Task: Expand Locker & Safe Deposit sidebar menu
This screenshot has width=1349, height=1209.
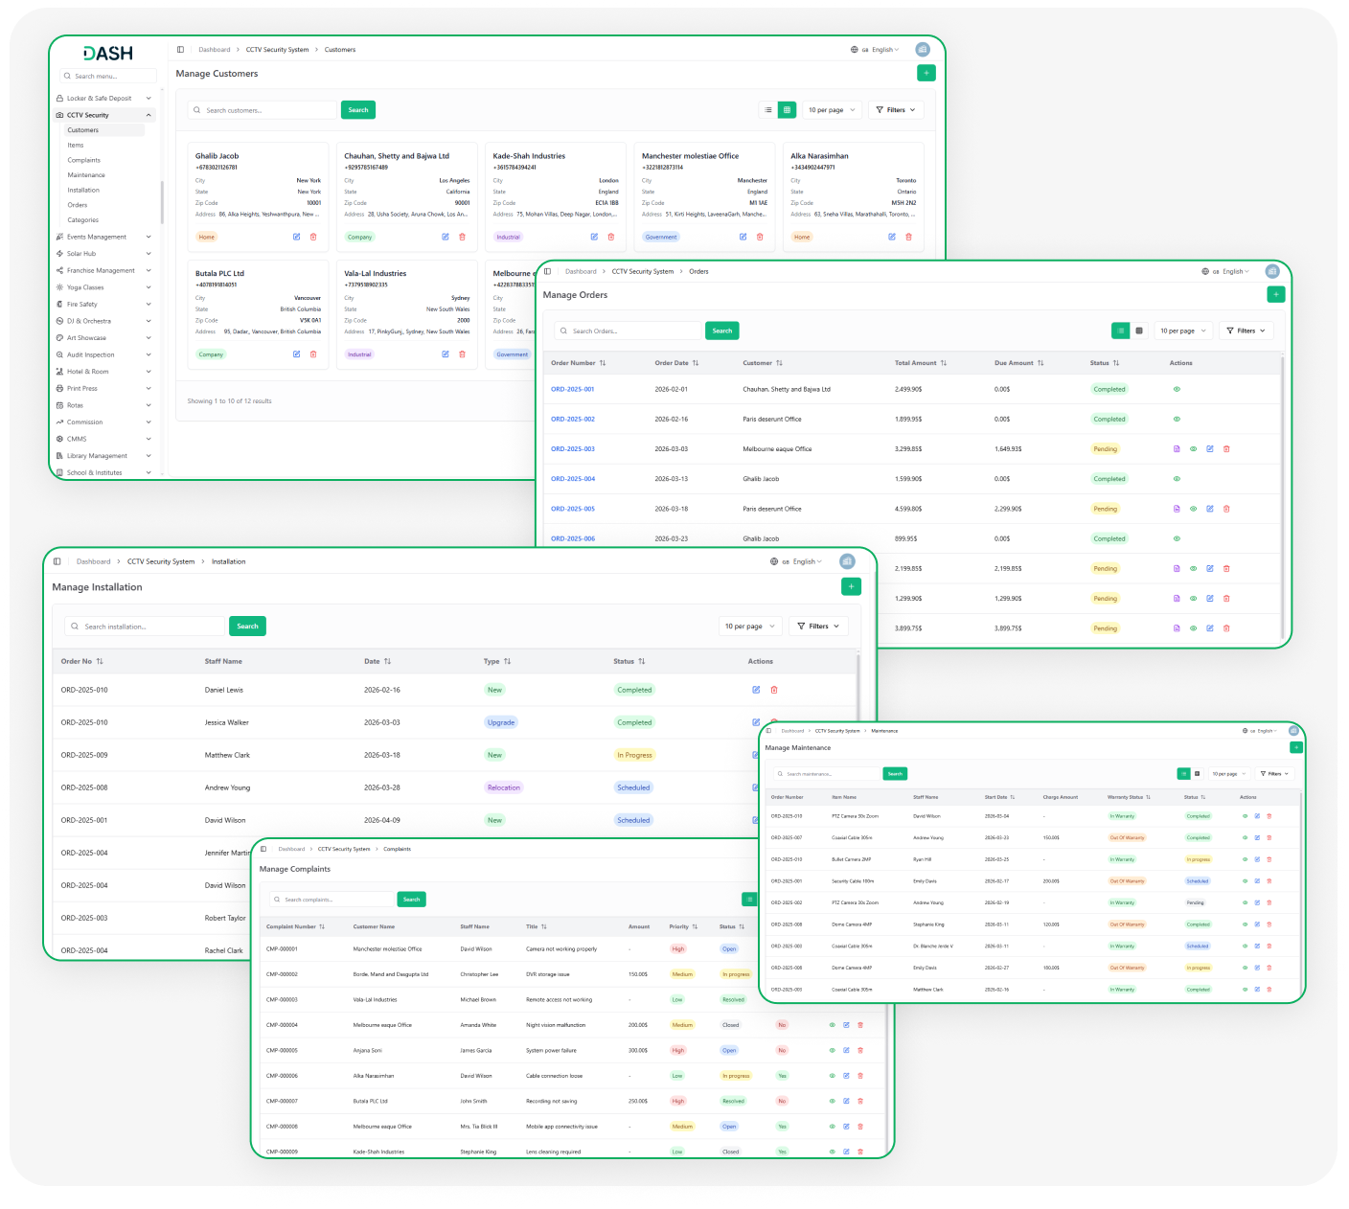Action: (x=103, y=99)
